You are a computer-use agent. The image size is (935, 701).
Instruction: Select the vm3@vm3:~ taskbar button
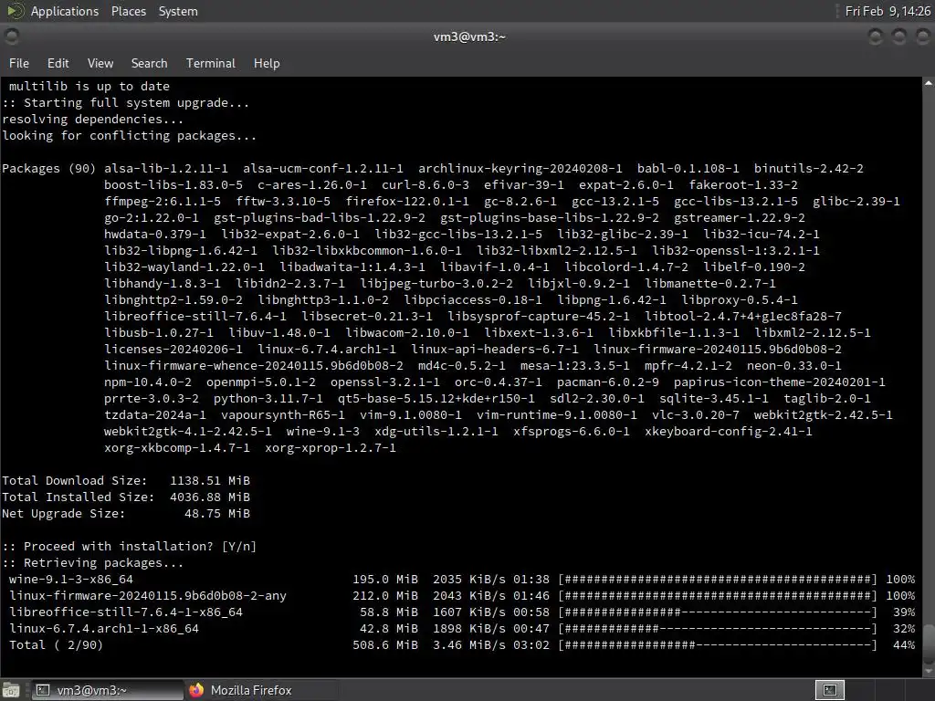click(x=108, y=690)
